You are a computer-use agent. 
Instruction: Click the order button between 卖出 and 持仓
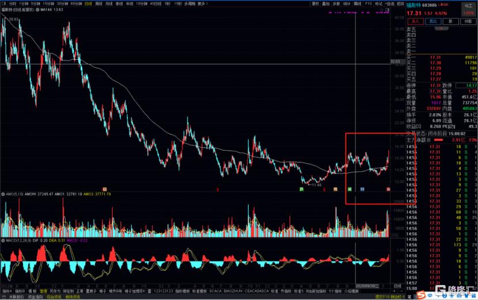tap(450, 21)
